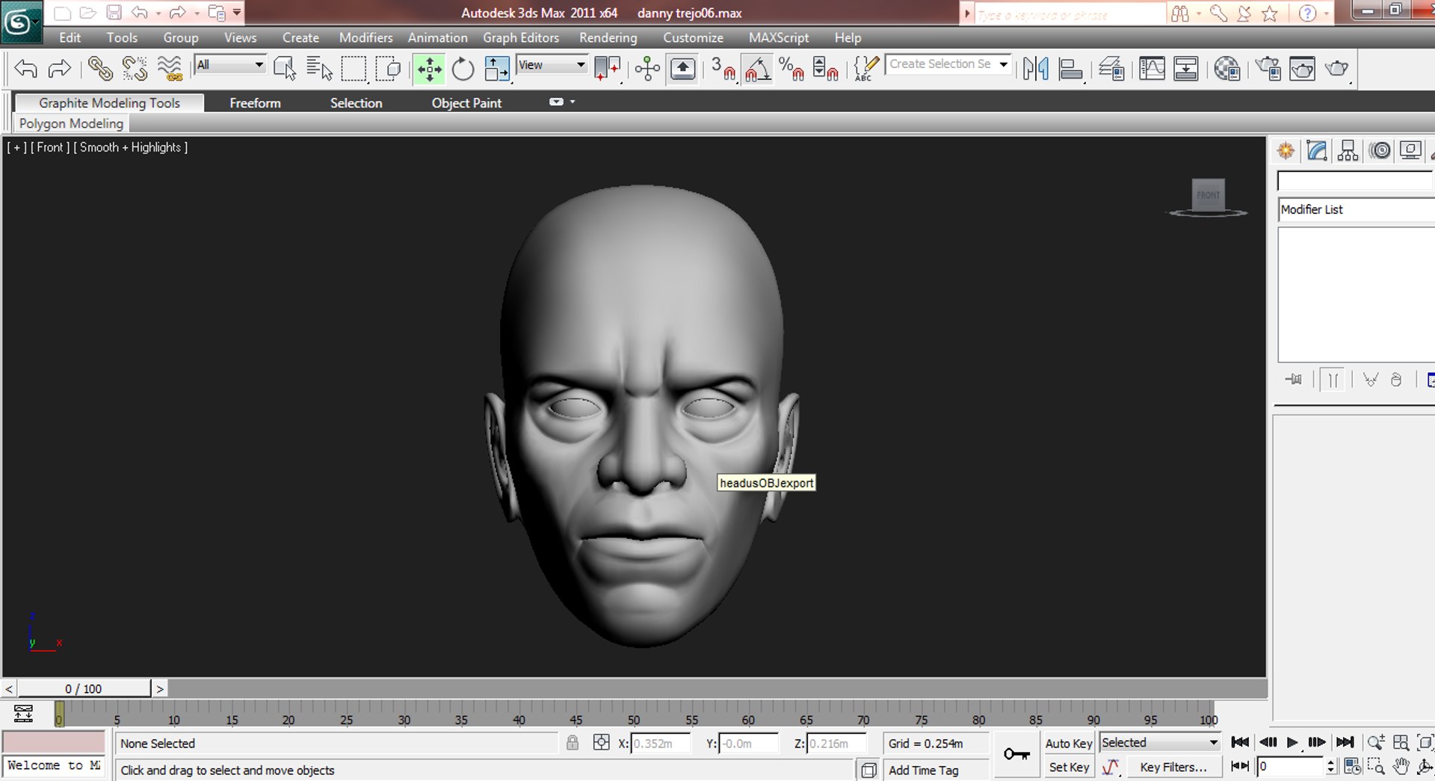Screen dimensions: 1435x781
Task: Toggle Percent Snap
Action: click(791, 69)
